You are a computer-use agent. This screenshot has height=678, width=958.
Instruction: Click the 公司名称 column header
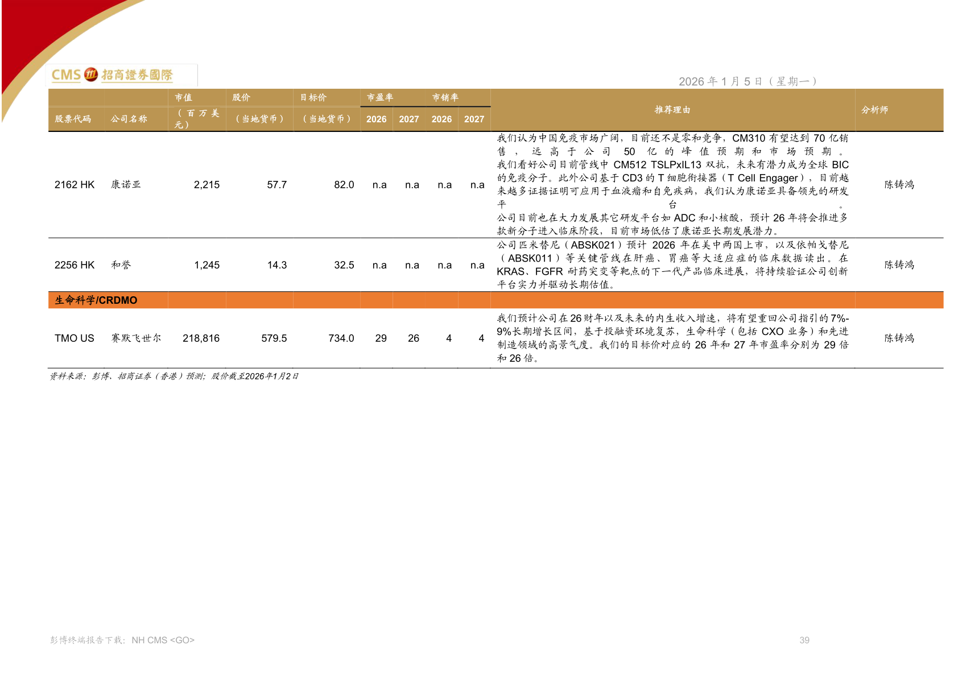129,119
